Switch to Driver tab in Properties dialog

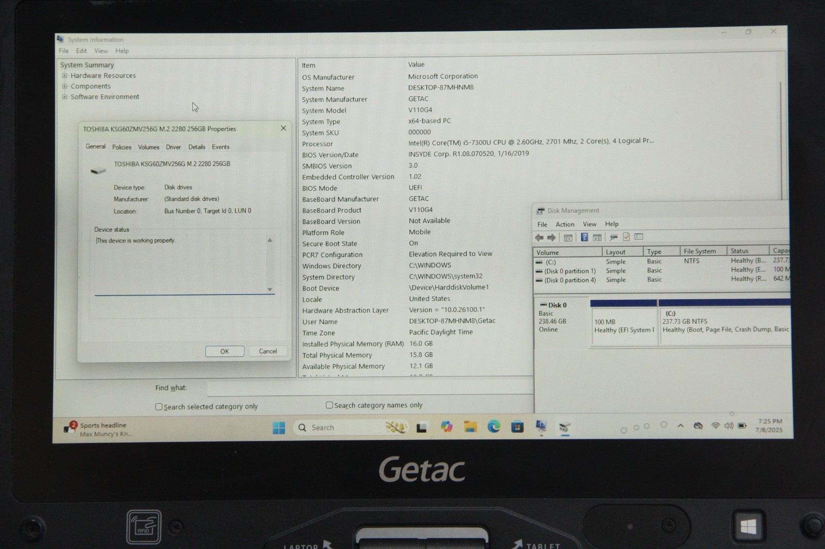click(173, 147)
